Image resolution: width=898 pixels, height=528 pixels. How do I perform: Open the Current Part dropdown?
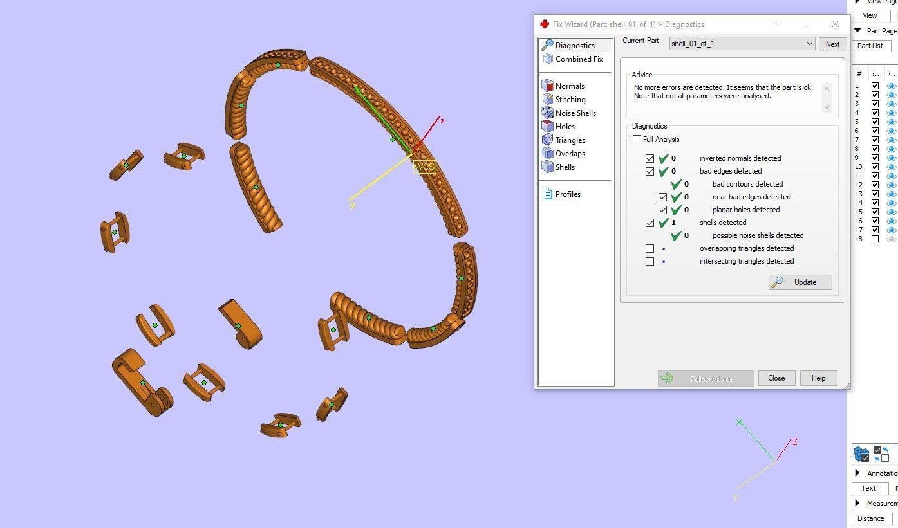pos(742,44)
